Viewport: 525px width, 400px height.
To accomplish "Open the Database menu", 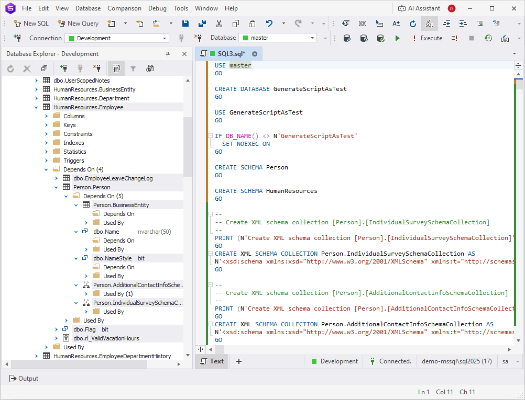I will (x=88, y=8).
